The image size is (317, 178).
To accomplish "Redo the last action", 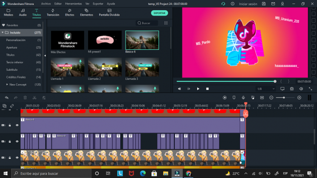I will pos(16,97).
